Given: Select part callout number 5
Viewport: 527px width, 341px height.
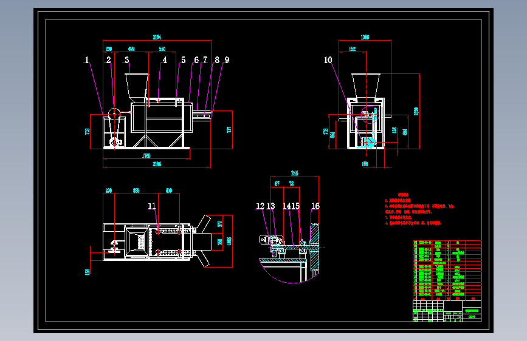Looking at the screenshot, I should [x=183, y=59].
